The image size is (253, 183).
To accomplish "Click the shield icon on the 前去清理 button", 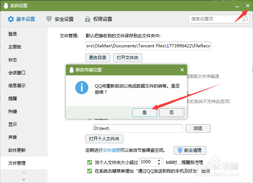I will point(180,150).
